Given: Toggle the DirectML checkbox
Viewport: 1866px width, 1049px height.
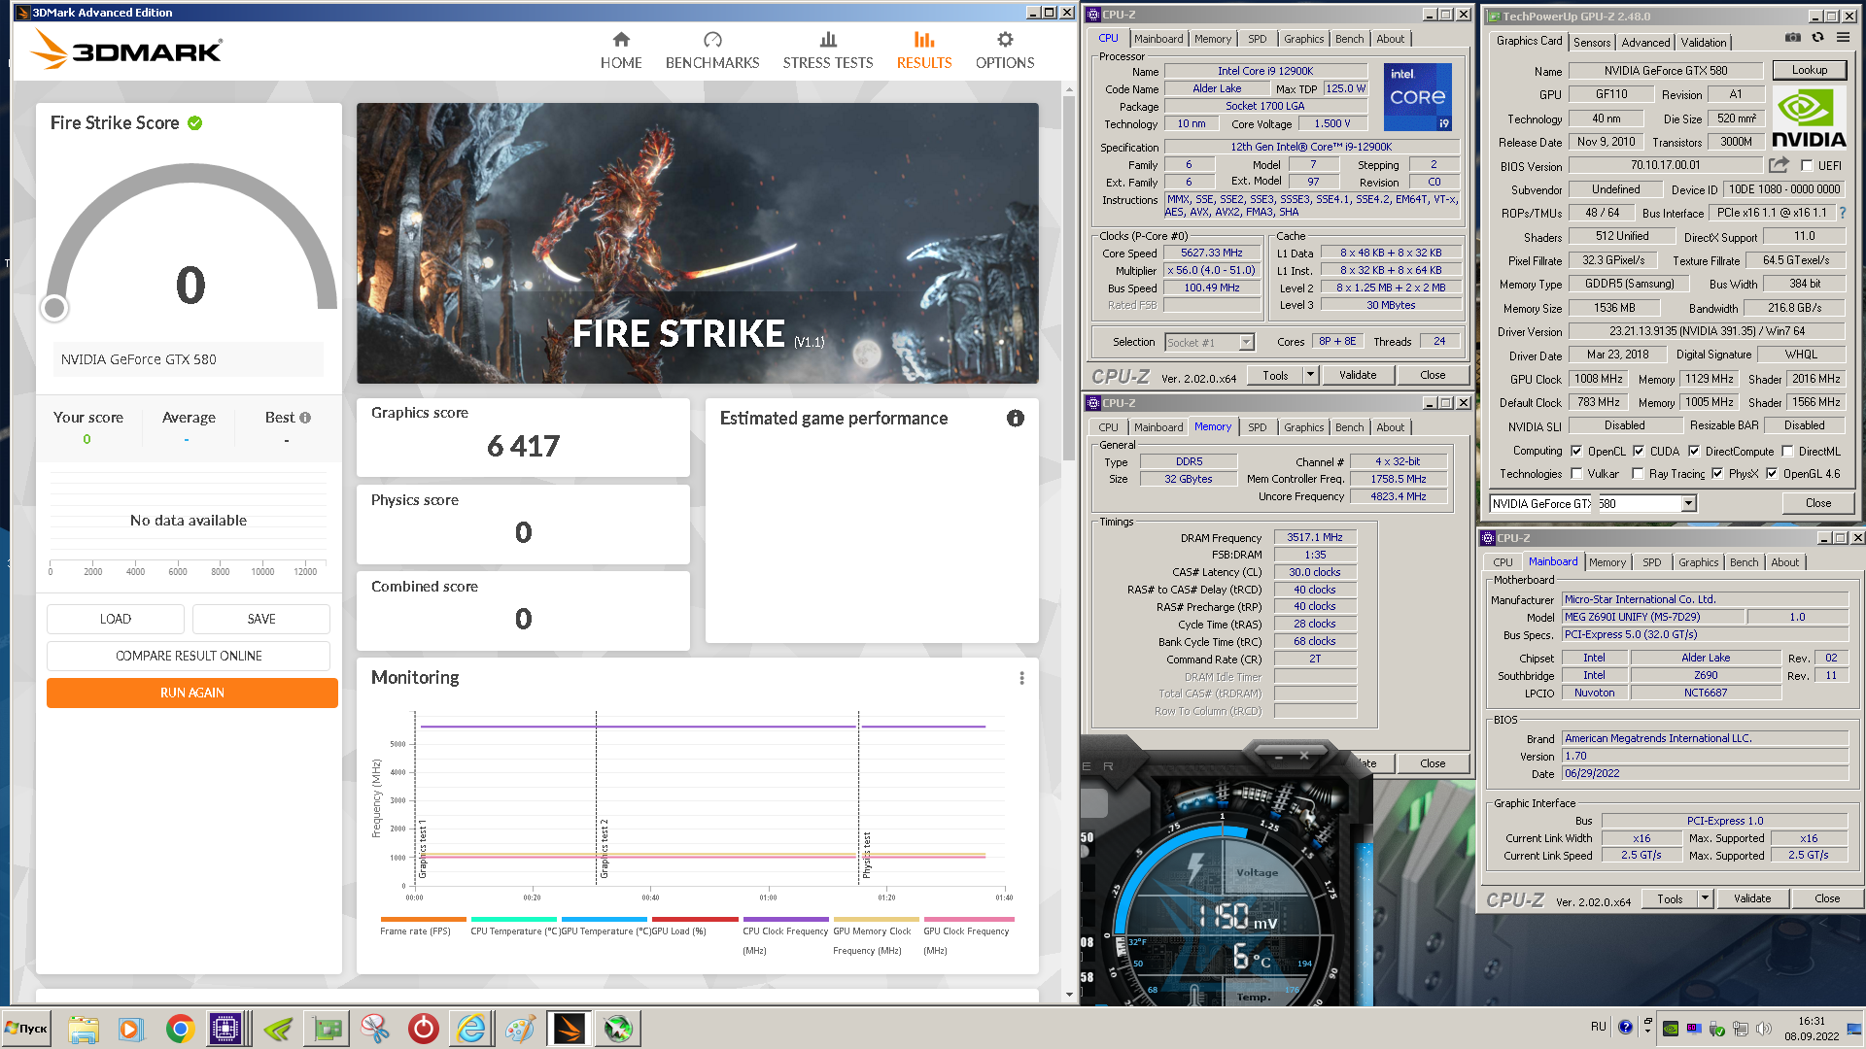Looking at the screenshot, I should (x=1787, y=452).
